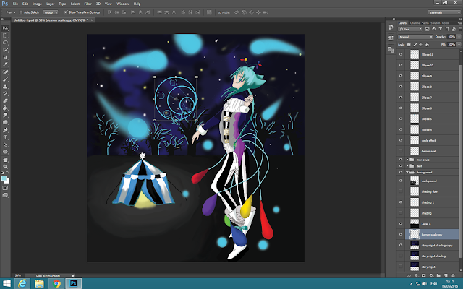
Task: Expand the non souls group
Action: click(407, 160)
